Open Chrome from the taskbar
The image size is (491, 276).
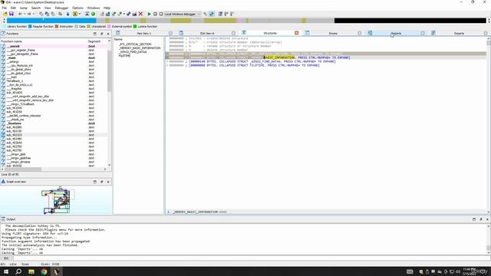pos(44,271)
